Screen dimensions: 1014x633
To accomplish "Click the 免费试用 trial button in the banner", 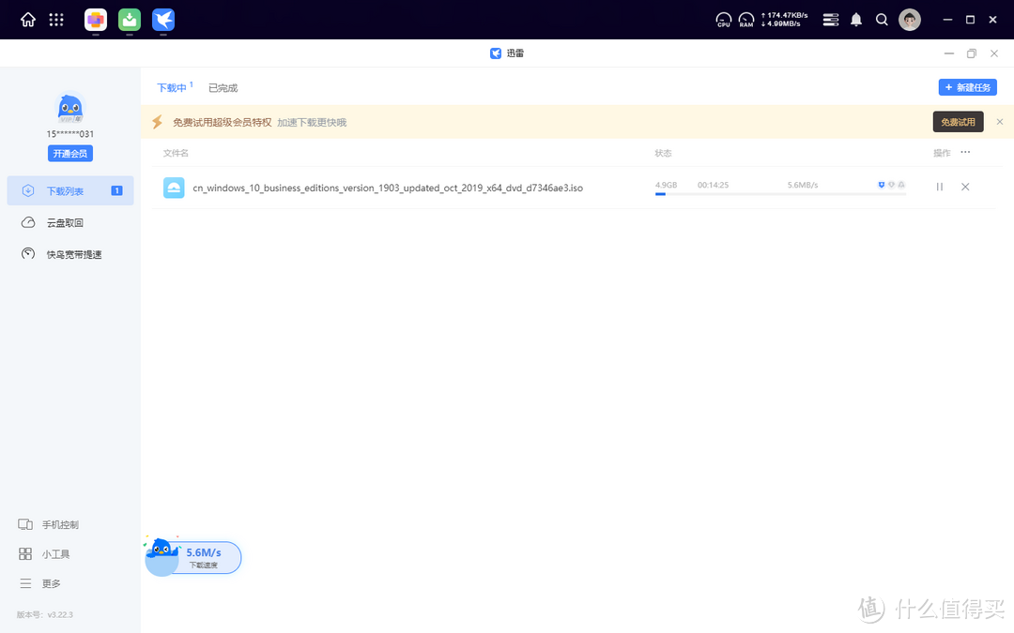I will tap(958, 121).
